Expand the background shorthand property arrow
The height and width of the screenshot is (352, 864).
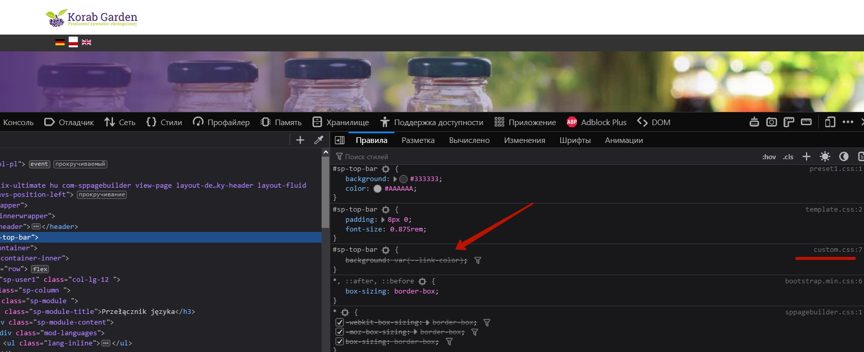tap(395, 179)
